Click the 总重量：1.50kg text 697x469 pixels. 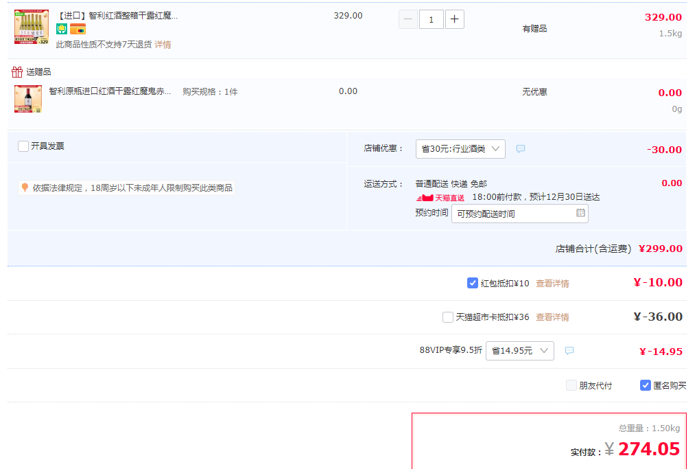tap(649, 428)
